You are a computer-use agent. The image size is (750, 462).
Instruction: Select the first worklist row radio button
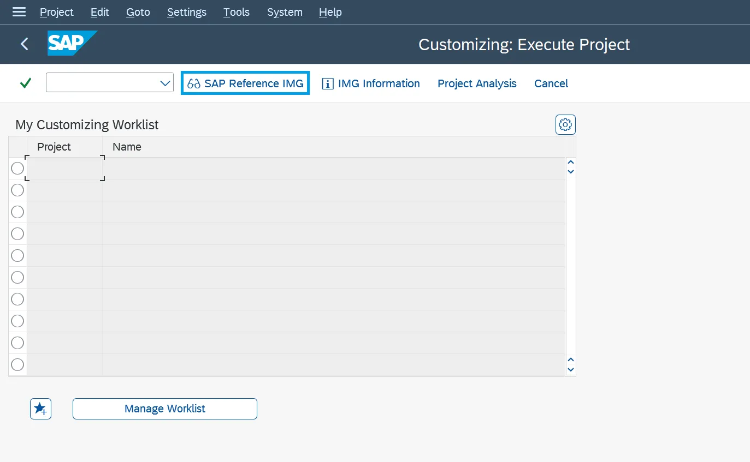tap(17, 168)
